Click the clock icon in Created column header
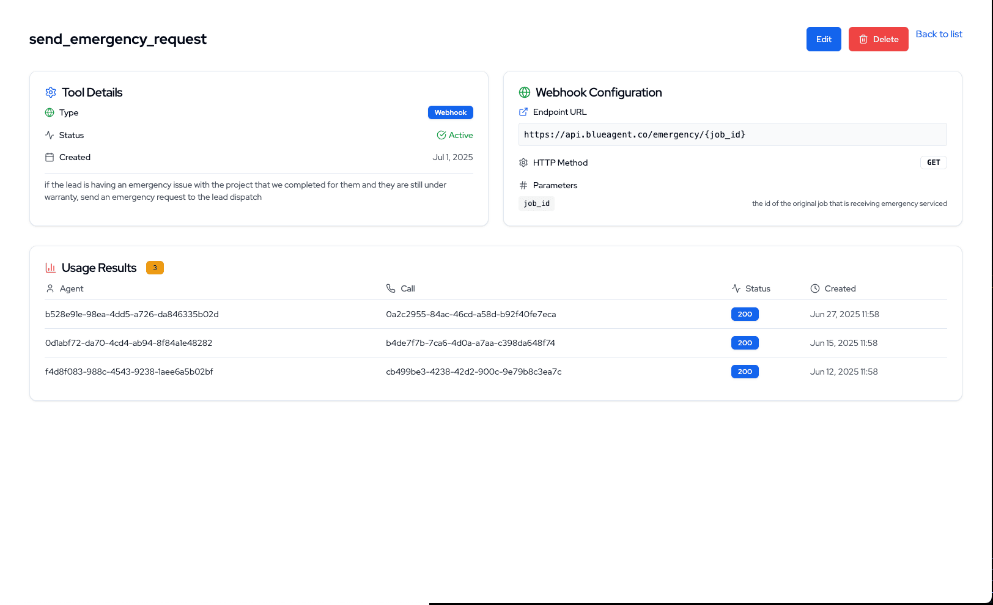Image resolution: width=993 pixels, height=605 pixels. coord(814,288)
